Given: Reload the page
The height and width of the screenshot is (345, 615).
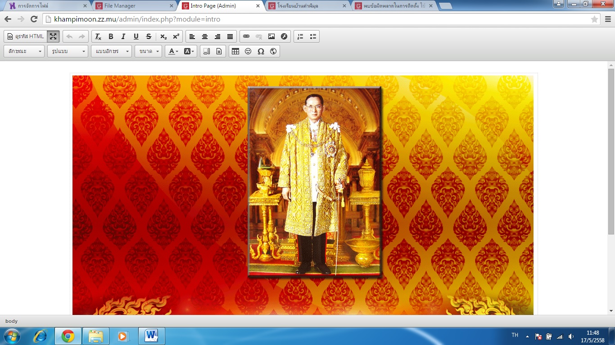Looking at the screenshot, I should (34, 19).
